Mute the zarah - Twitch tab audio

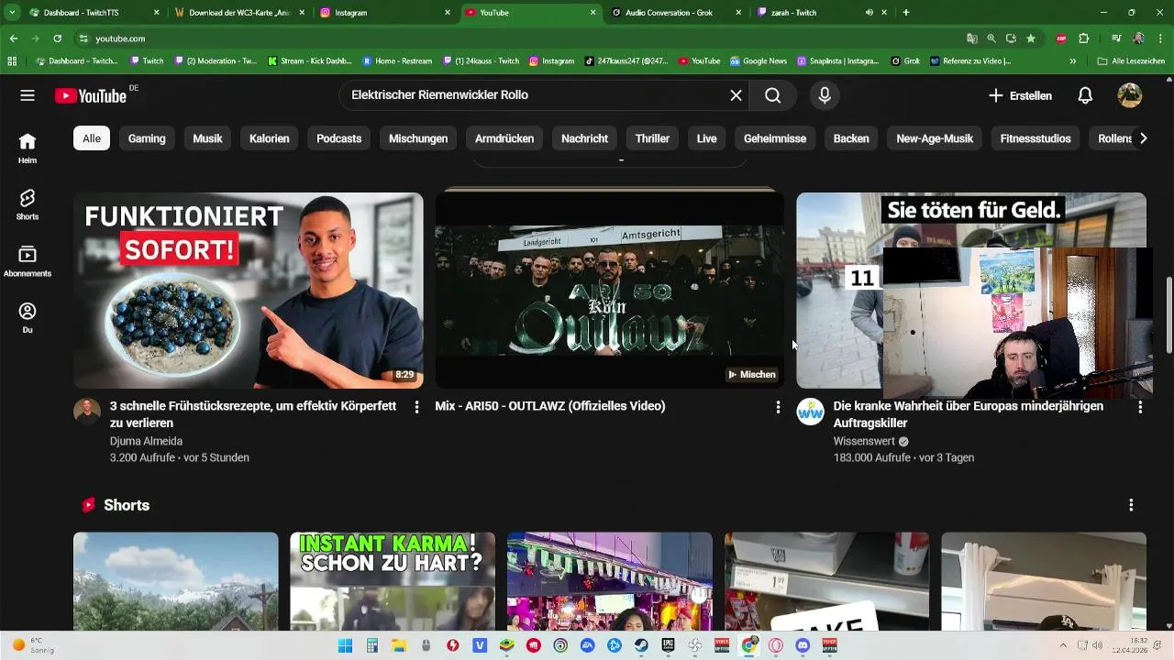pyautogui.click(x=869, y=13)
